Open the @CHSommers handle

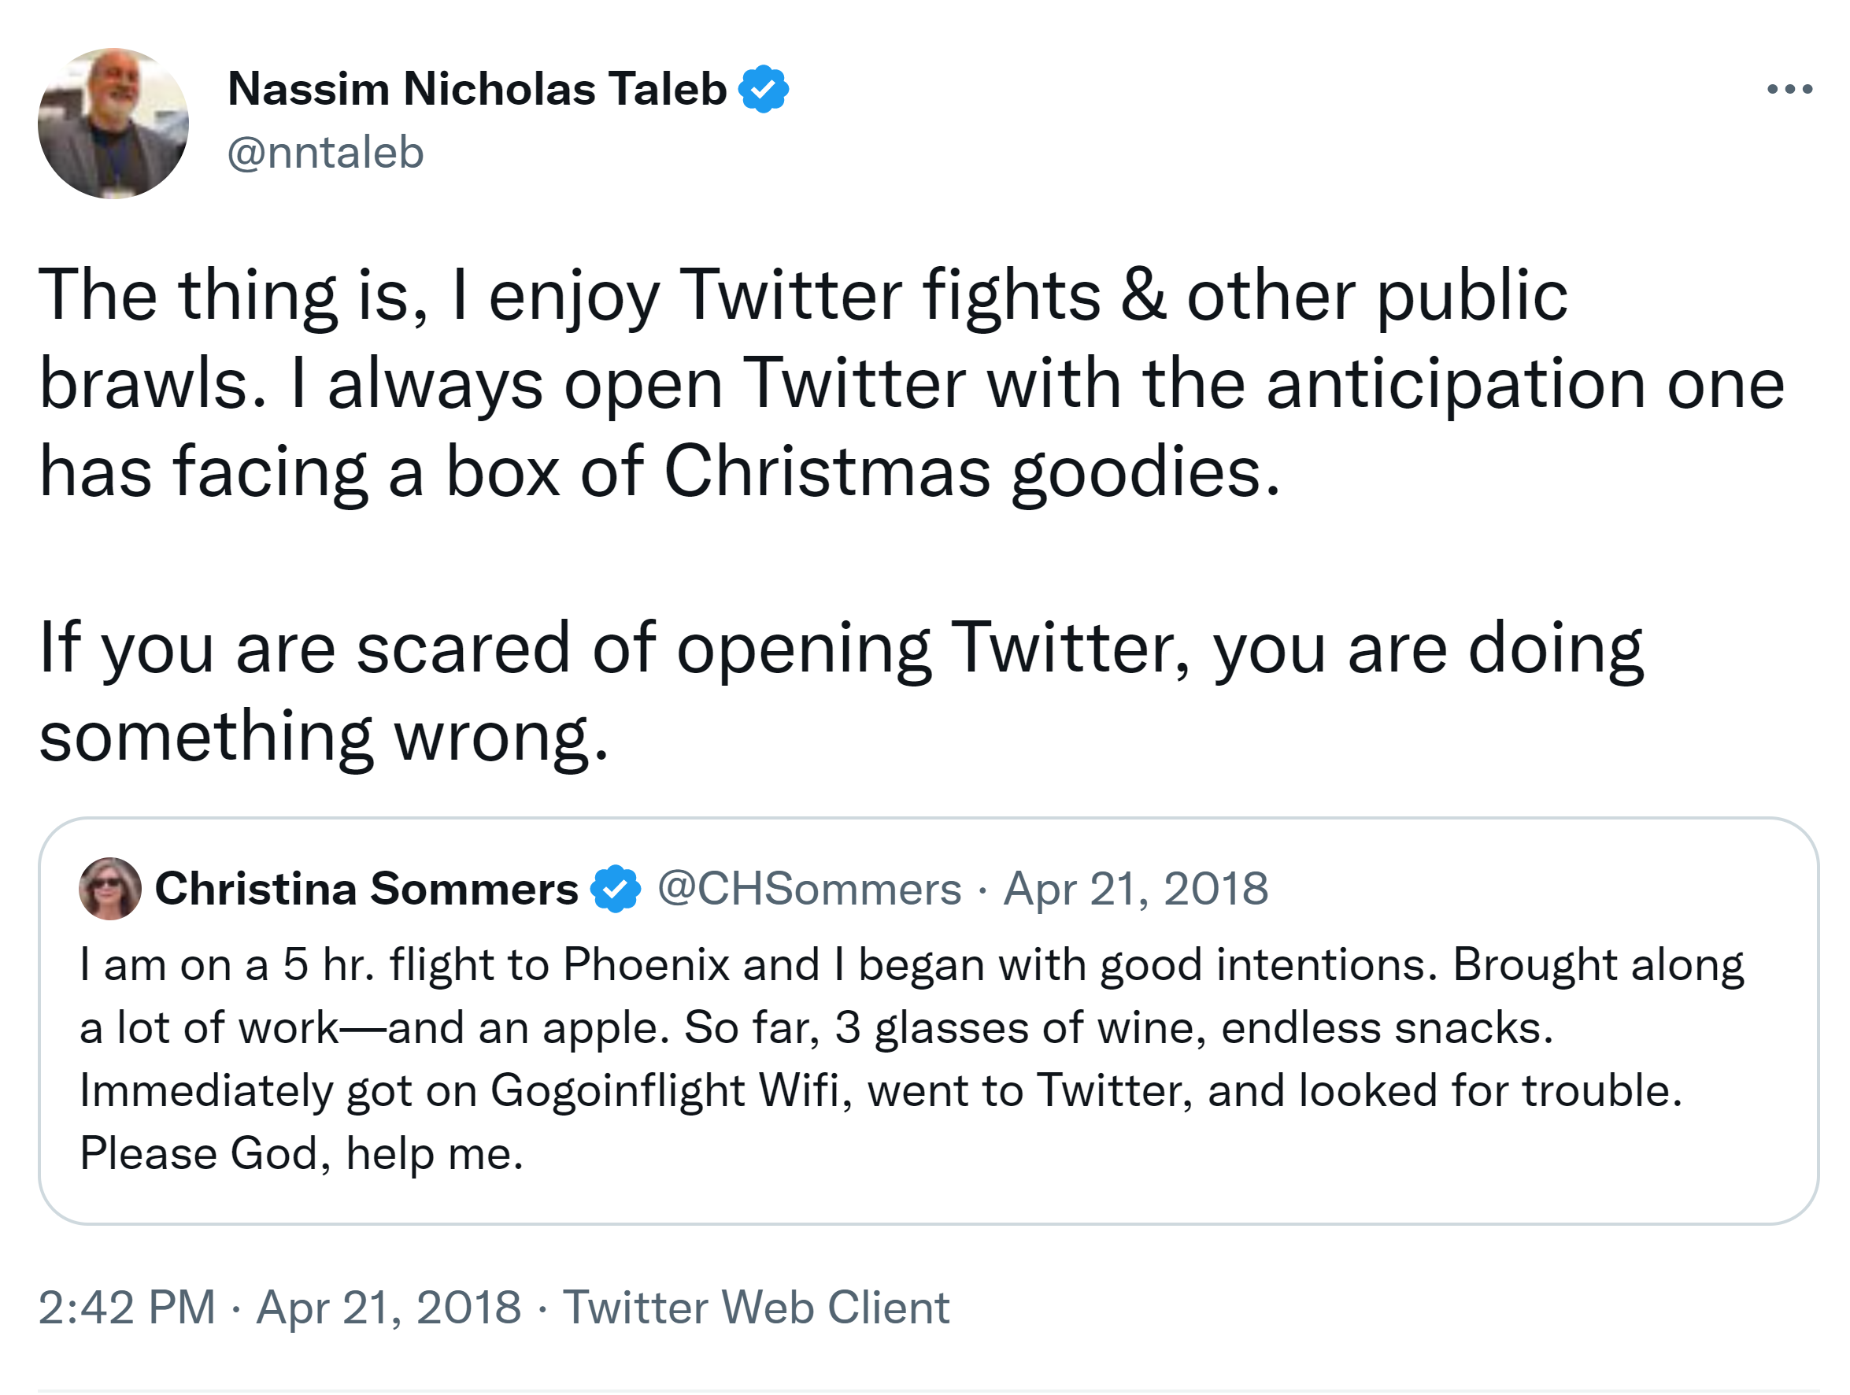click(808, 888)
